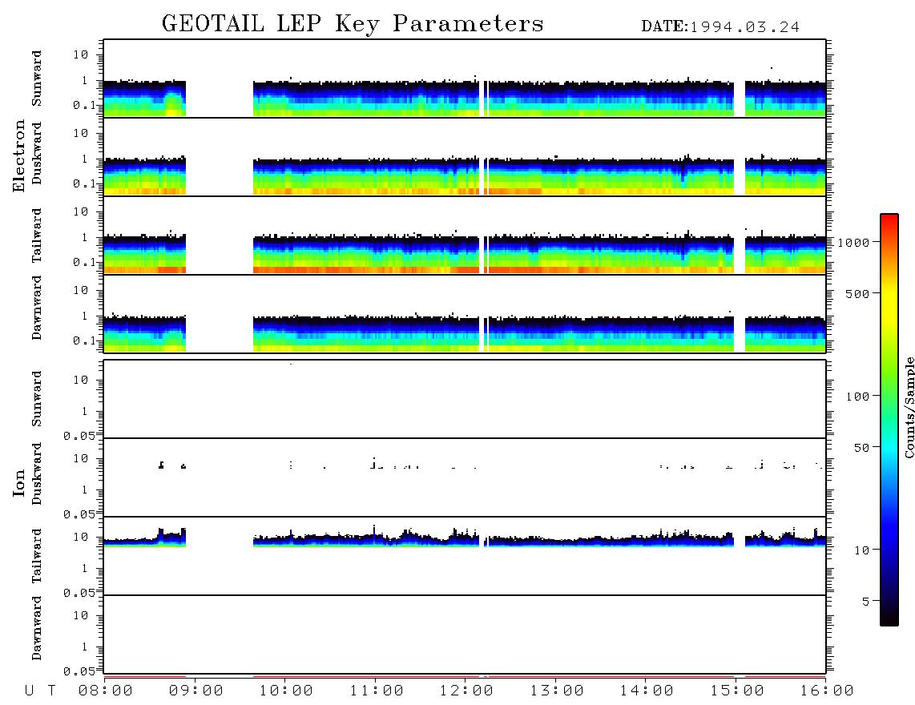Click the 0.05 tick of Ion Dawnward panel

[x=79, y=671]
